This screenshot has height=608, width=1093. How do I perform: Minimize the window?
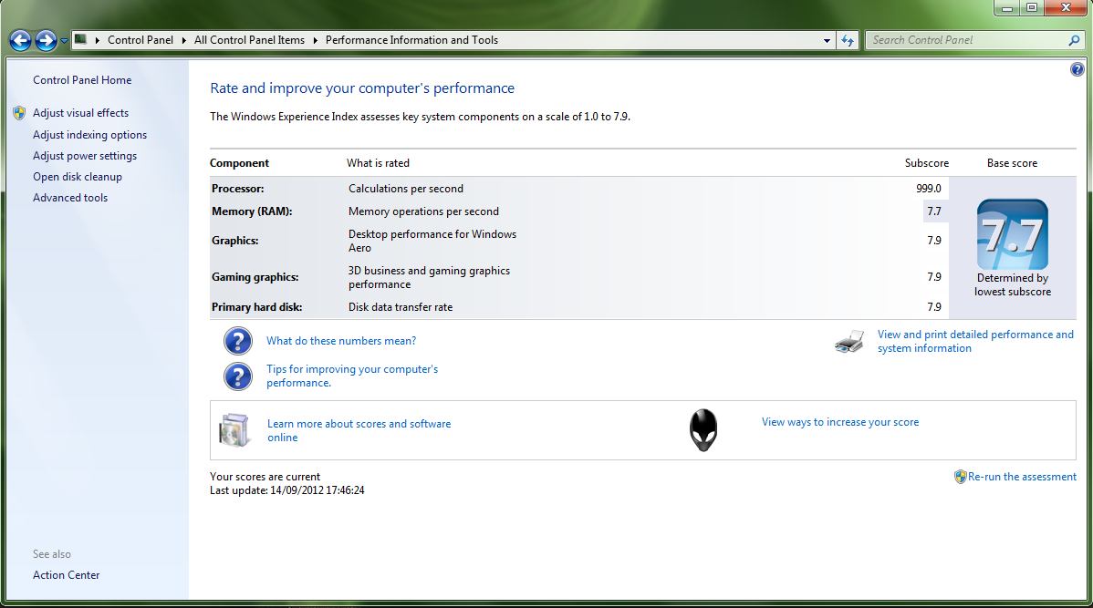pyautogui.click(x=1007, y=7)
